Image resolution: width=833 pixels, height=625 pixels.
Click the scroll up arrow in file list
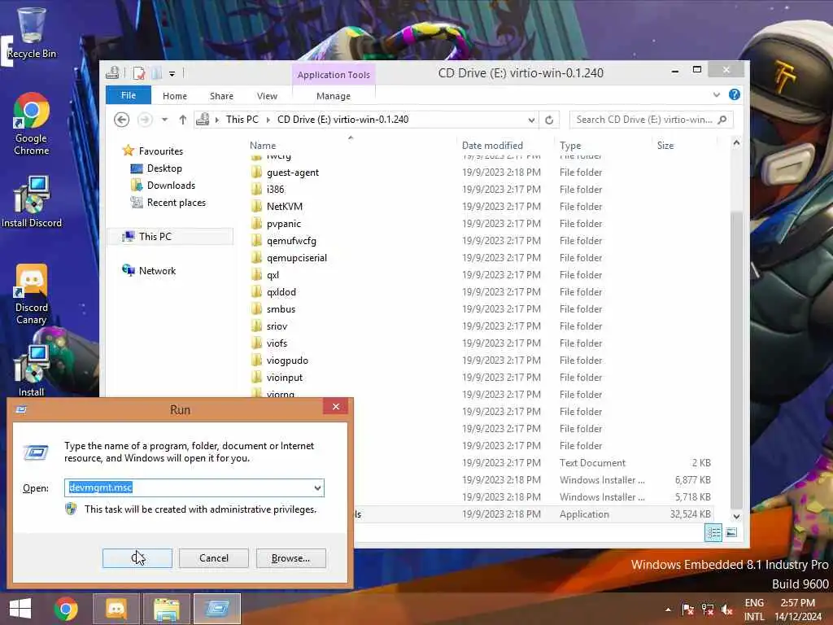tap(736, 142)
